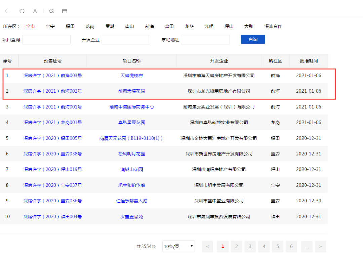Click the 项目名称 column header

pos(132,61)
